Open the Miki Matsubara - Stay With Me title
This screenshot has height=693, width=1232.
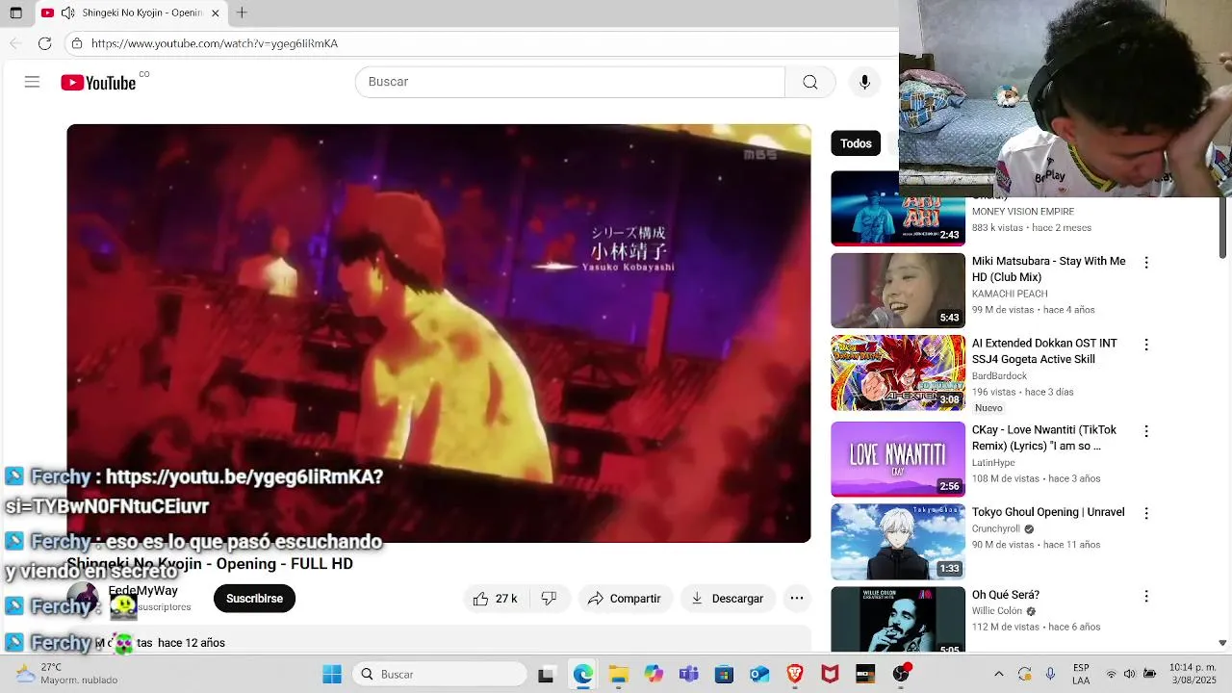point(1048,269)
